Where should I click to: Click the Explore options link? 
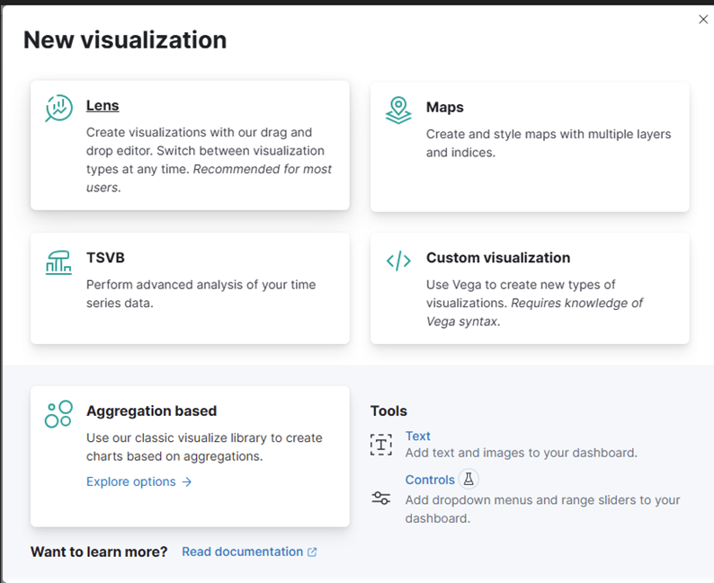131,481
